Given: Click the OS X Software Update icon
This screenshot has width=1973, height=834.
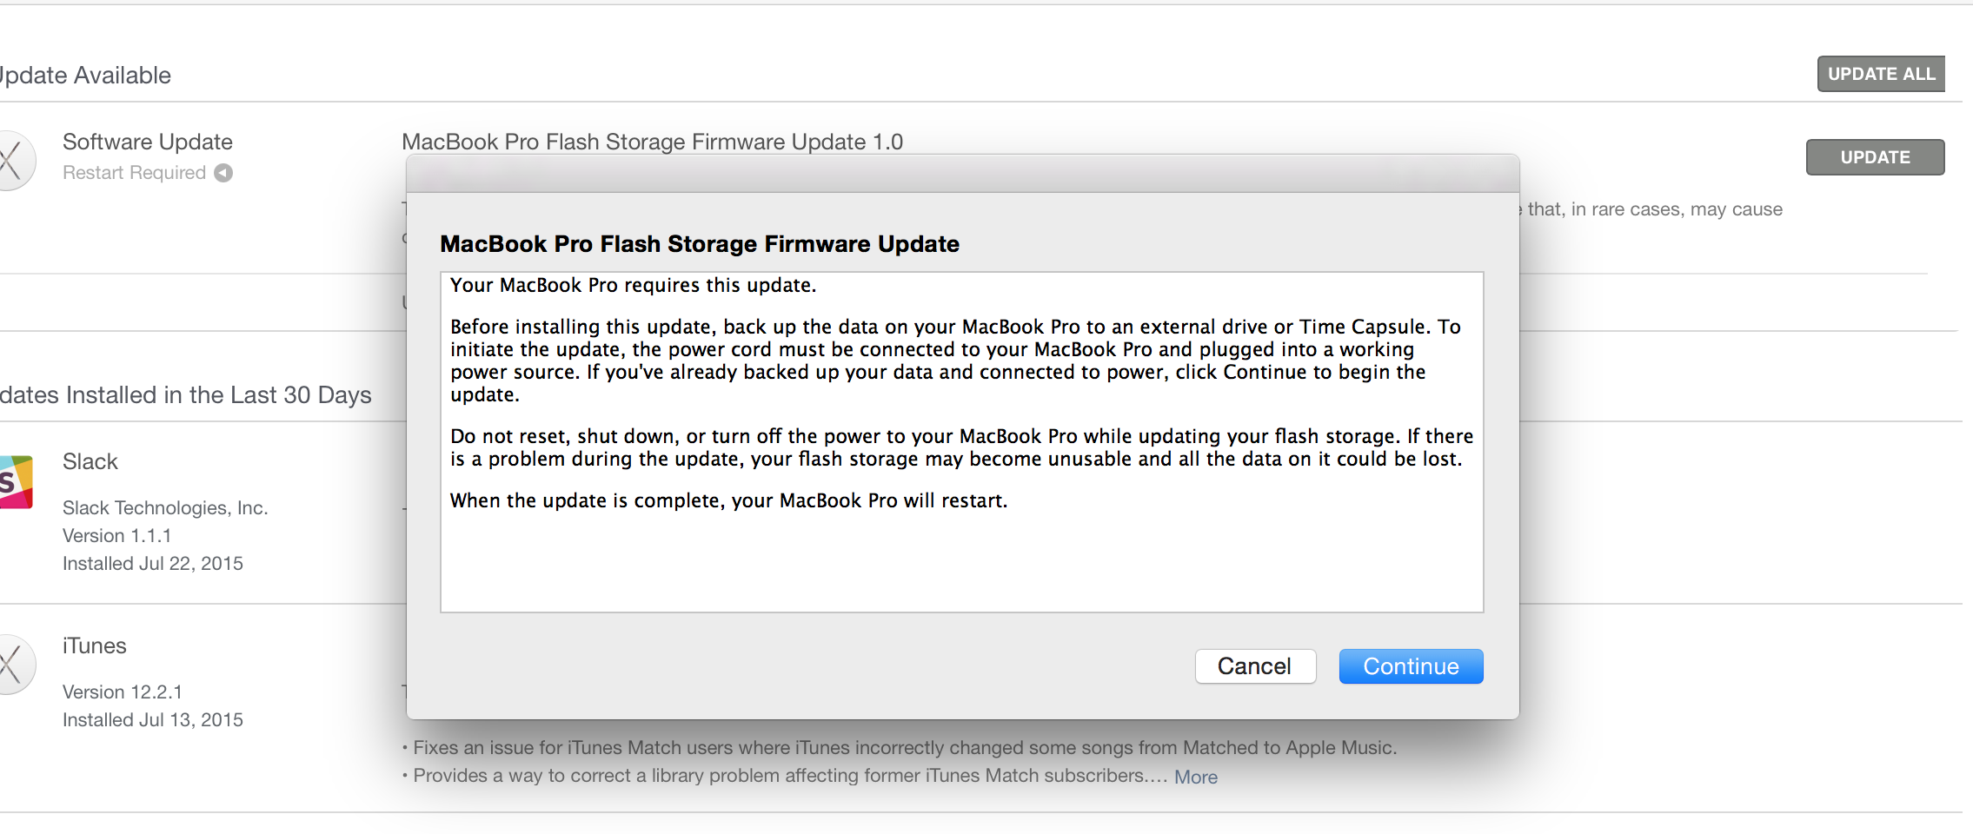Looking at the screenshot, I should [16, 161].
